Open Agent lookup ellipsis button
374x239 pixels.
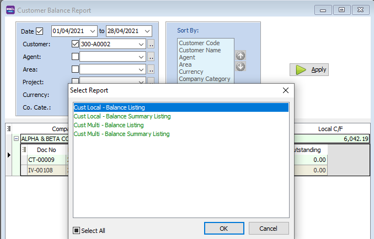pyautogui.click(x=151, y=57)
